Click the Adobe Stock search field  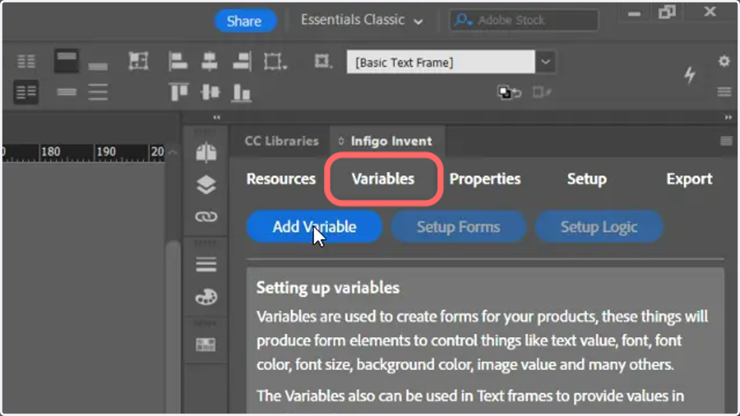click(x=524, y=20)
